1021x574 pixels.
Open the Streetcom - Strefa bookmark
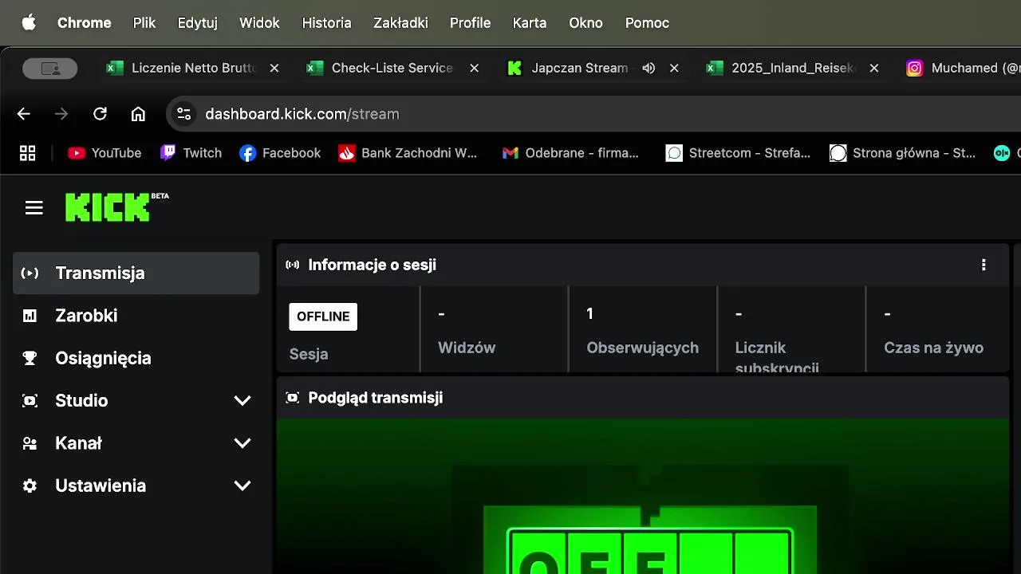coord(739,153)
